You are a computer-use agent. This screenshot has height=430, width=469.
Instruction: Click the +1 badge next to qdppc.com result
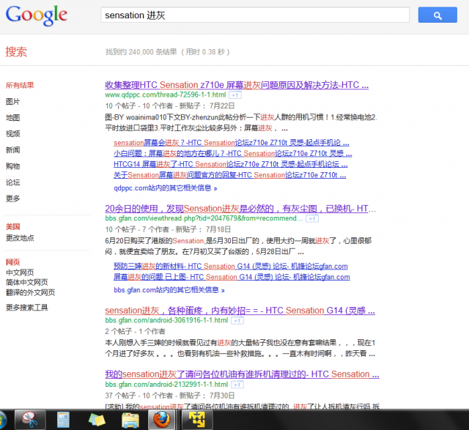(235, 95)
